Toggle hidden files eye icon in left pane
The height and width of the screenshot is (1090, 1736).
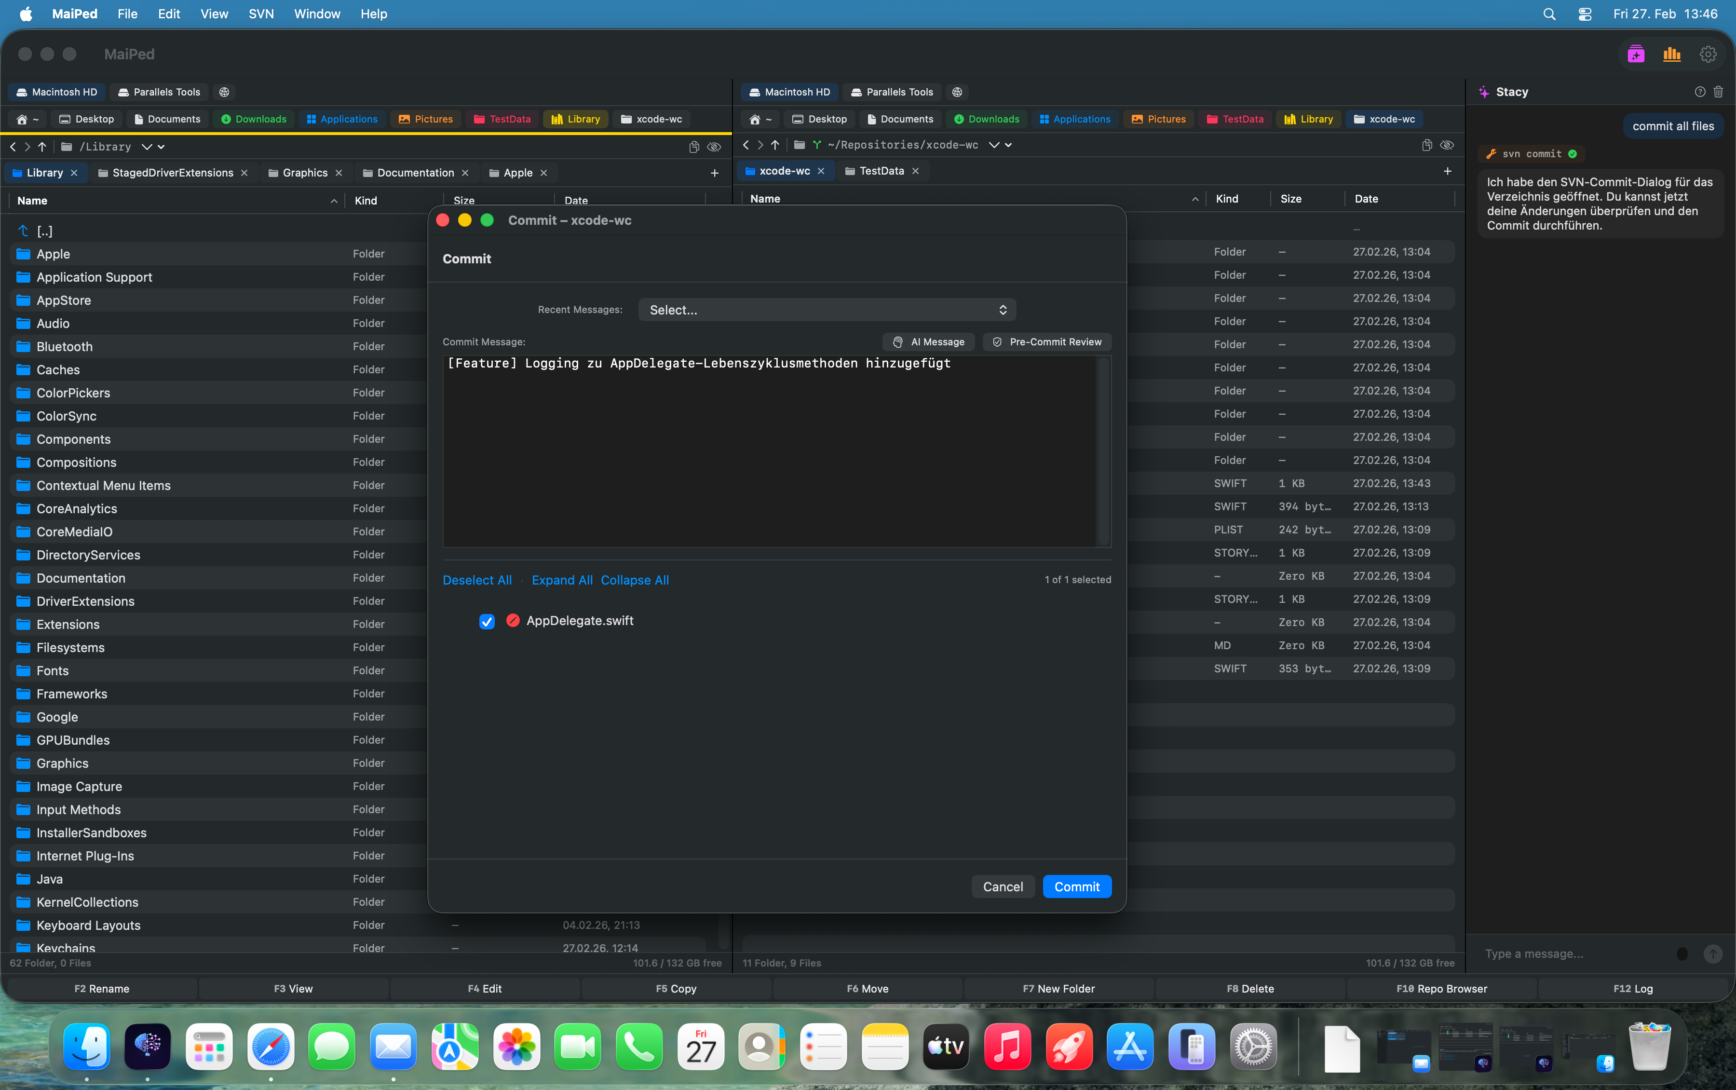(x=714, y=146)
